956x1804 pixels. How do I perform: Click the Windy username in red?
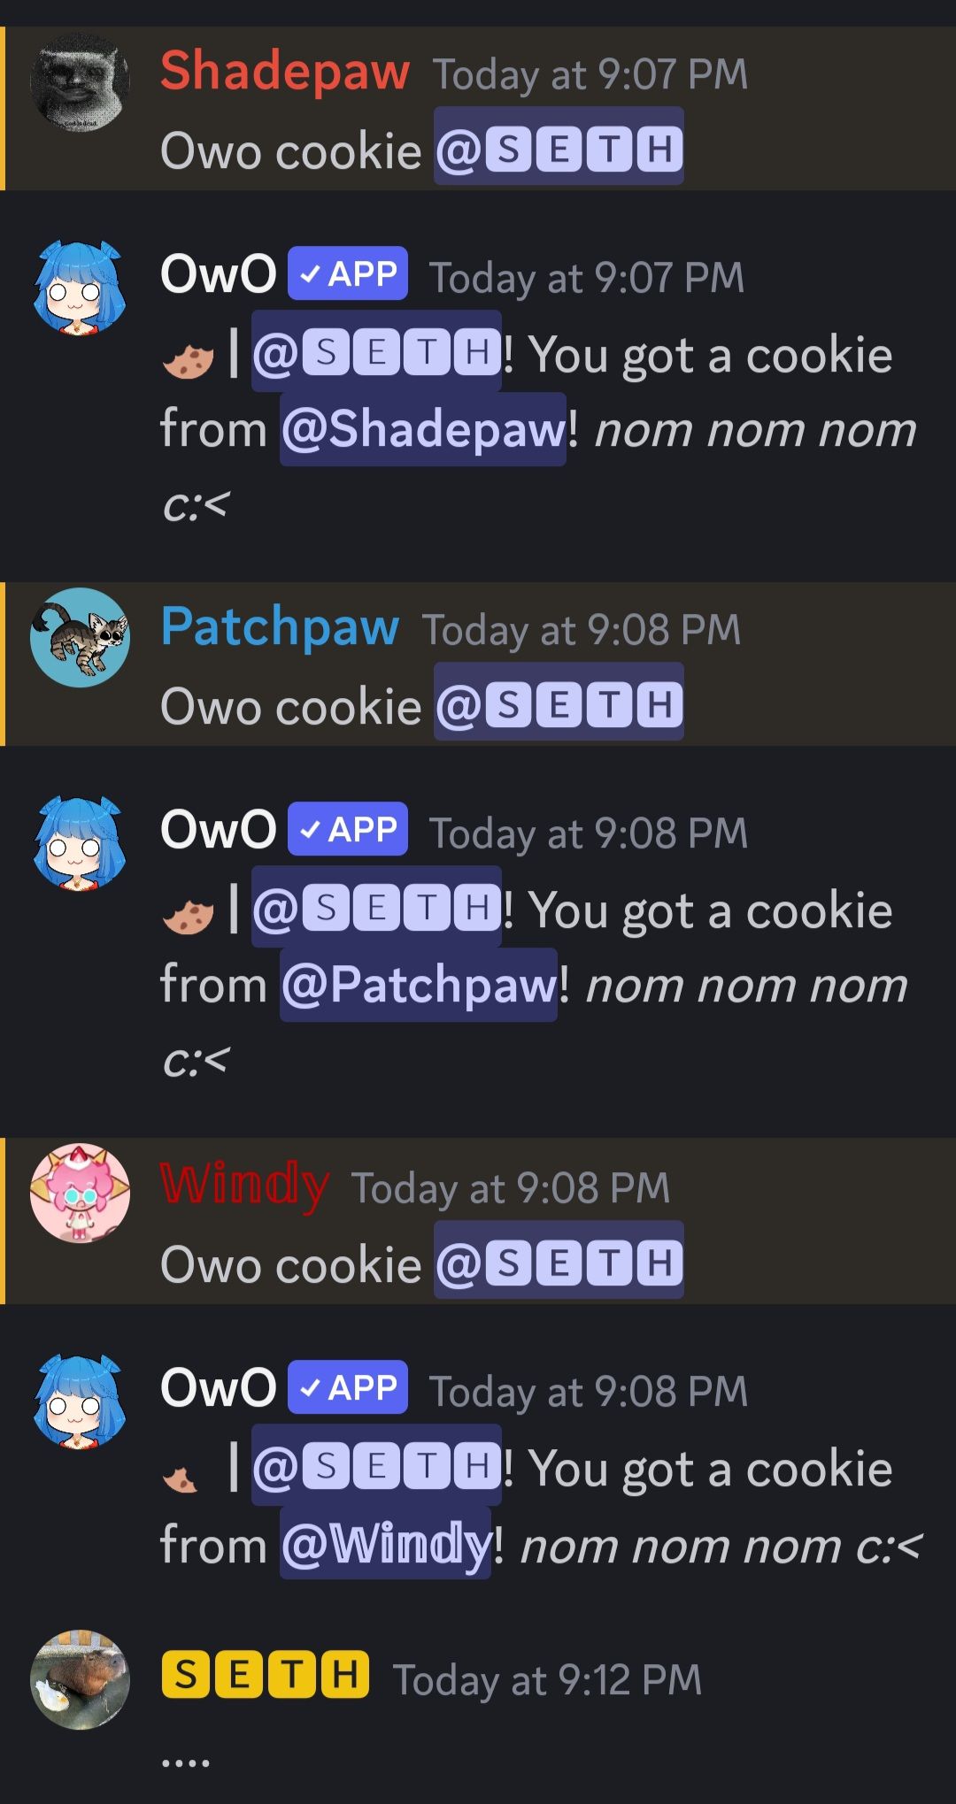coord(245,1184)
